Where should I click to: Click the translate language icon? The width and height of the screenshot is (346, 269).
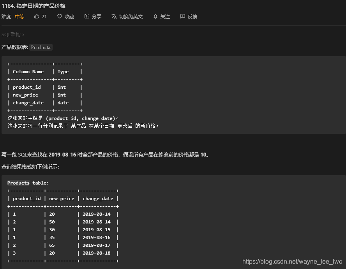pyautogui.click(x=114, y=16)
